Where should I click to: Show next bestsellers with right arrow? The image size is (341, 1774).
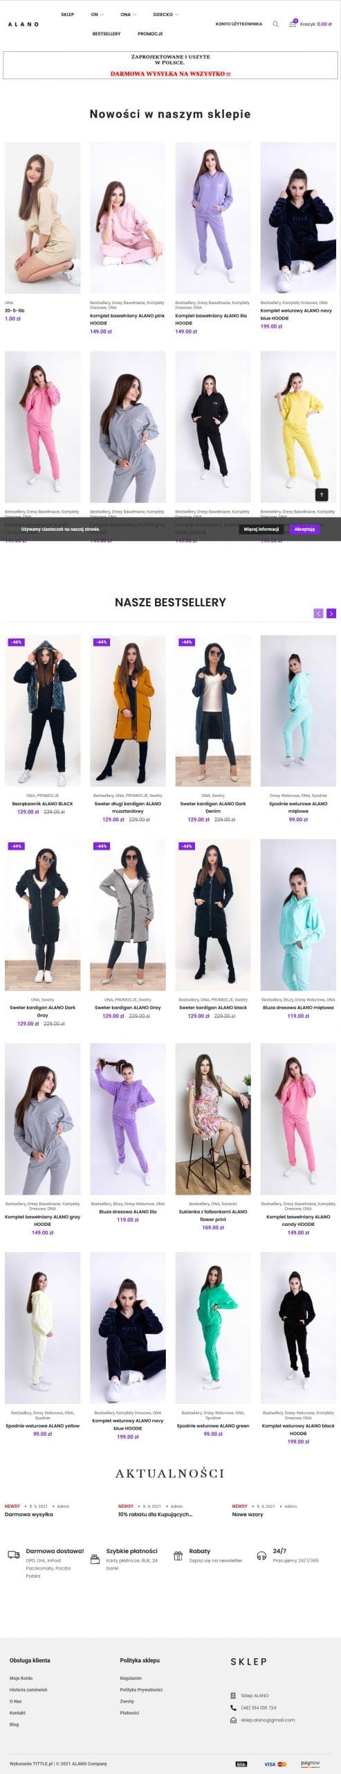tap(331, 613)
